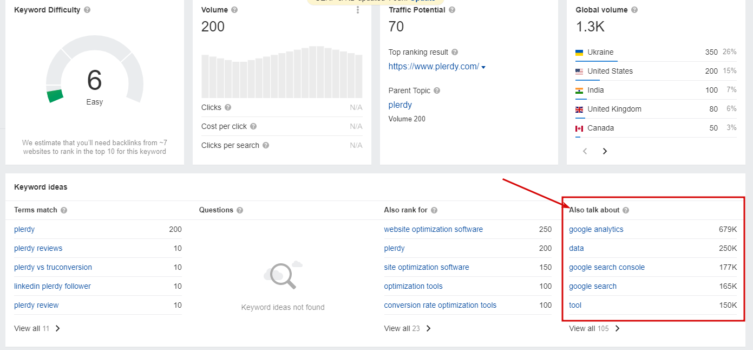Click the Canada flag icon
The width and height of the screenshot is (753, 350).
[x=579, y=128]
